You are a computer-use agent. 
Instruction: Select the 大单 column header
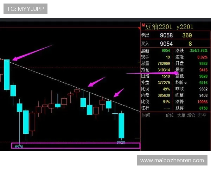click(x=181, y=115)
